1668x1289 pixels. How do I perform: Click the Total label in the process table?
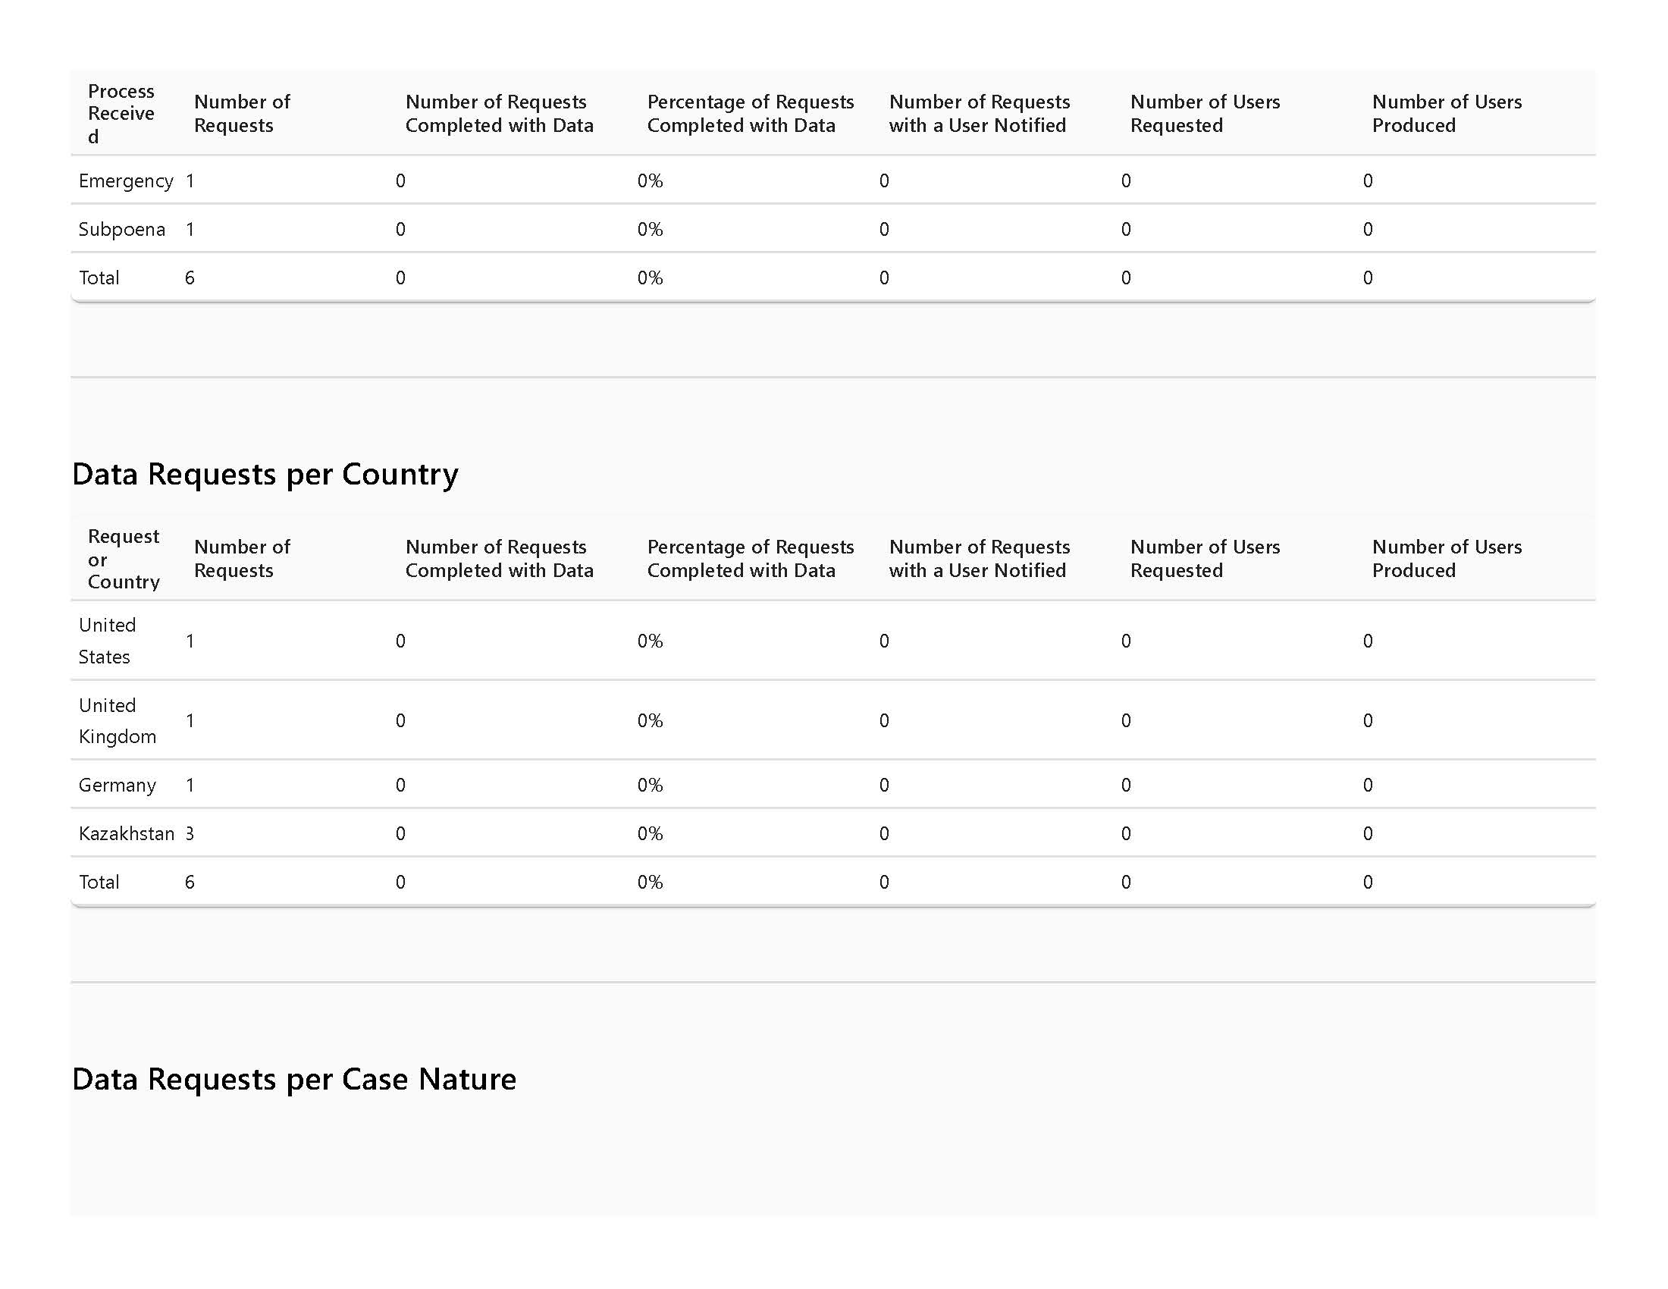tap(99, 278)
